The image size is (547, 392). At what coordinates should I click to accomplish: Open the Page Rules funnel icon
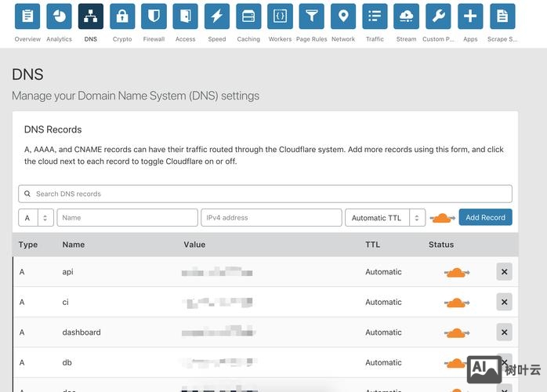312,16
